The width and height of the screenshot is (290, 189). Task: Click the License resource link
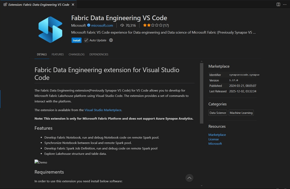213,139
